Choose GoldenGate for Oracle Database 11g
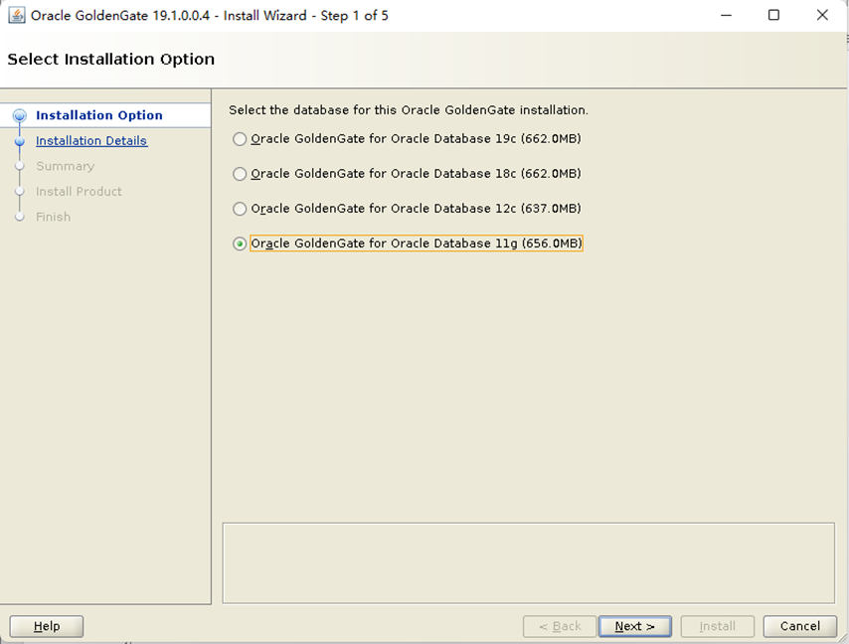The width and height of the screenshot is (849, 644). point(240,243)
